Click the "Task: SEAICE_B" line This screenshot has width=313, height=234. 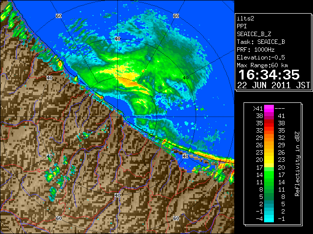coord(261,42)
